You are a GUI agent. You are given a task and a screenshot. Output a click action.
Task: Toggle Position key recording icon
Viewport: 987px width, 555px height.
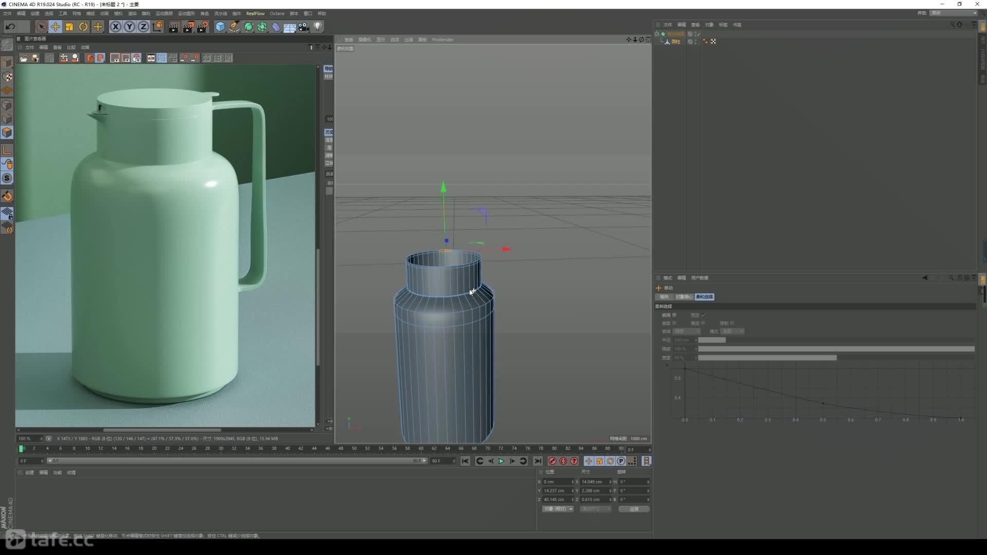pos(589,461)
